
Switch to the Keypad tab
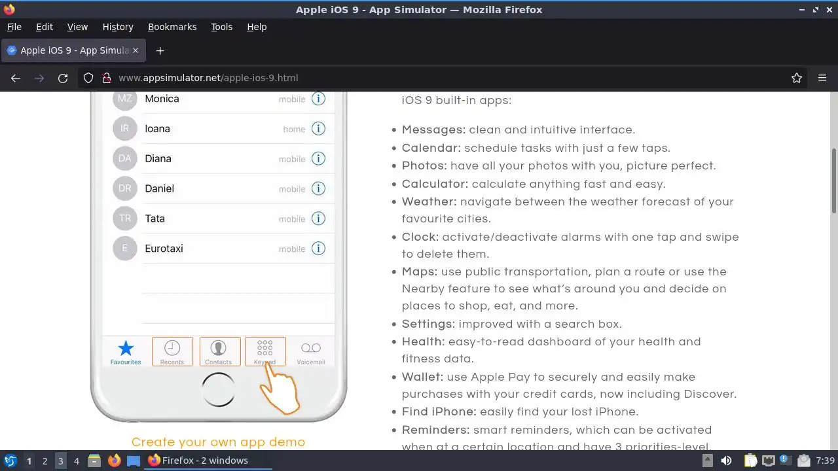(265, 352)
